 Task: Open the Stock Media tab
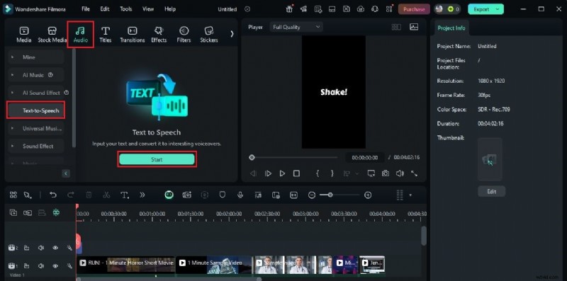tap(52, 35)
